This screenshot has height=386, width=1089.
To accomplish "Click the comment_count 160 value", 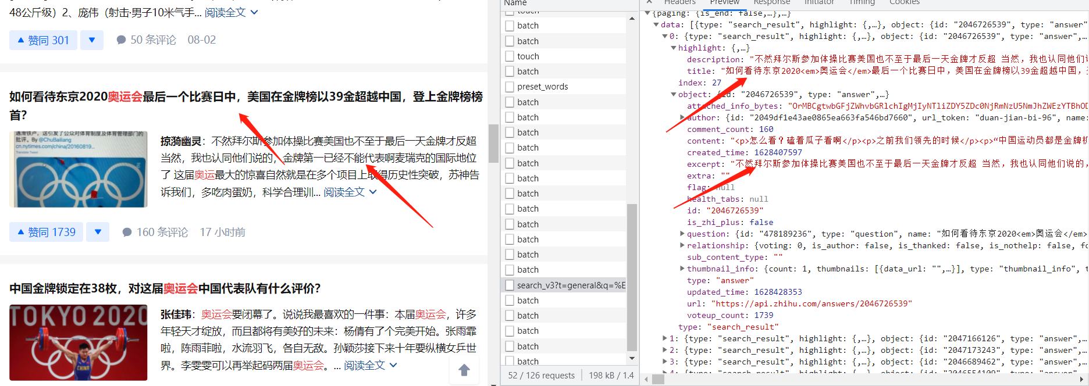I will 766,129.
